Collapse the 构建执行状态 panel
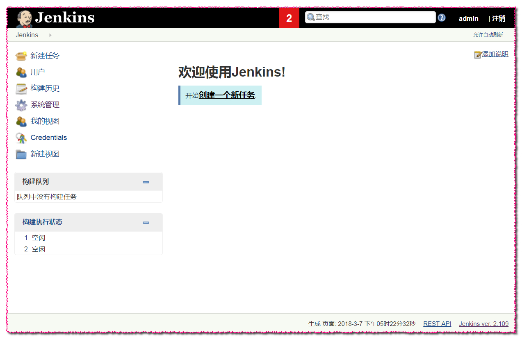 click(146, 223)
